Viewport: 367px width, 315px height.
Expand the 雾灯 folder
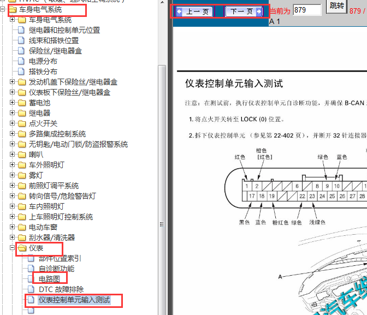pos(12,175)
